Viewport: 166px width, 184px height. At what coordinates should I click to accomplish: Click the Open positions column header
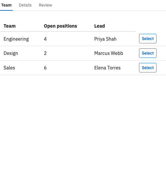60,26
